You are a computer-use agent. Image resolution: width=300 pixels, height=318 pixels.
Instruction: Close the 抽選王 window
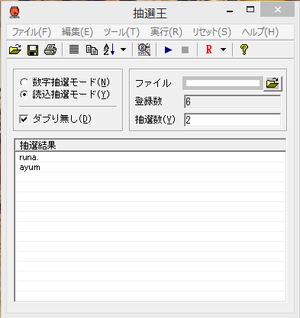[x=278, y=10]
